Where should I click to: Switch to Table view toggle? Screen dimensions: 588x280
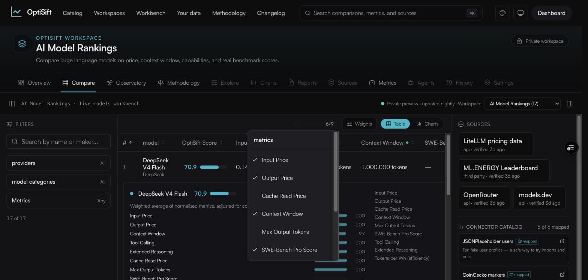pyautogui.click(x=395, y=124)
